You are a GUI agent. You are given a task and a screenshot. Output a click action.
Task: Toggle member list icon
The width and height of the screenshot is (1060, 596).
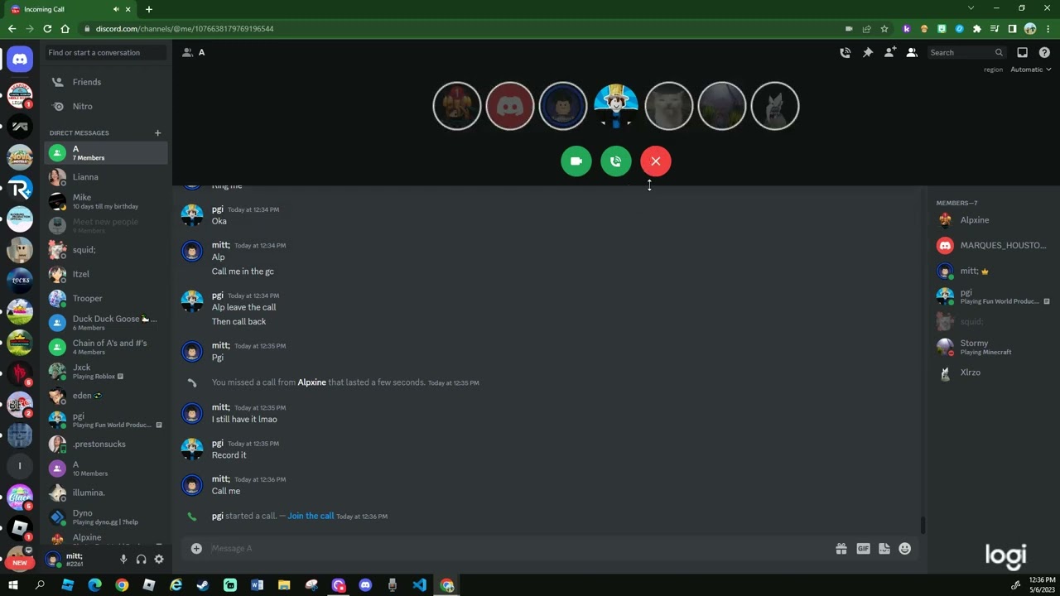tap(912, 52)
